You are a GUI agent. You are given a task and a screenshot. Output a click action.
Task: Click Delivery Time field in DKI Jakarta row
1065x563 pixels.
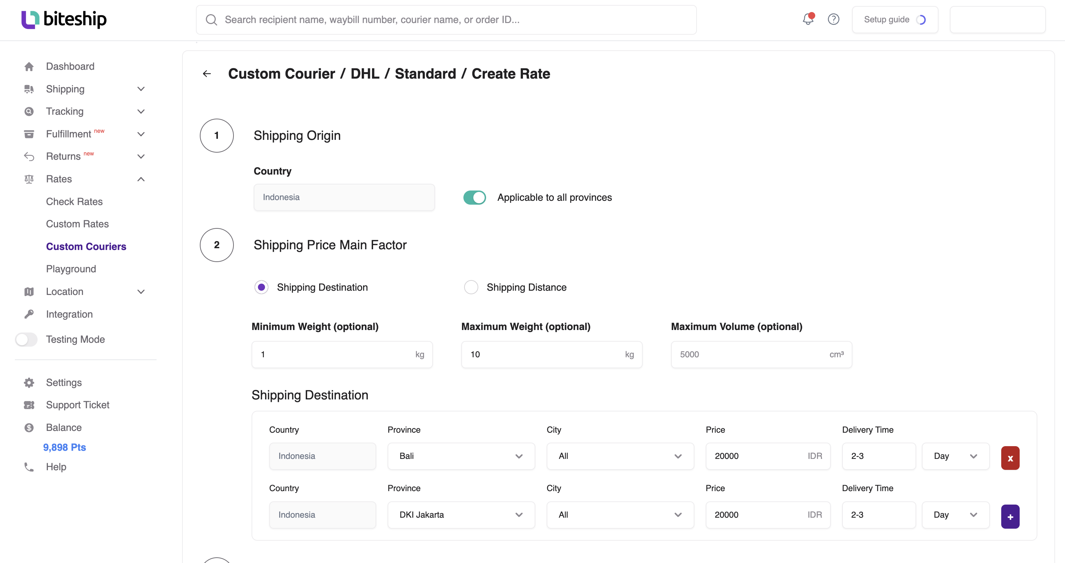[879, 515]
